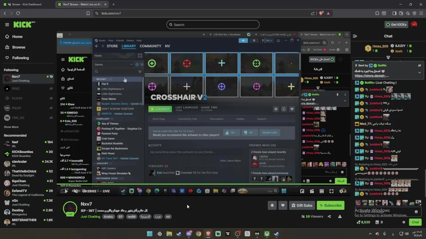Collapse the Chat panel with arrow icon

(x=355, y=36)
